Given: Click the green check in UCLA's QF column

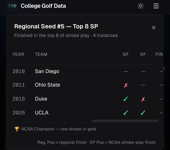Looking at the screenshot, I should [x=126, y=113].
